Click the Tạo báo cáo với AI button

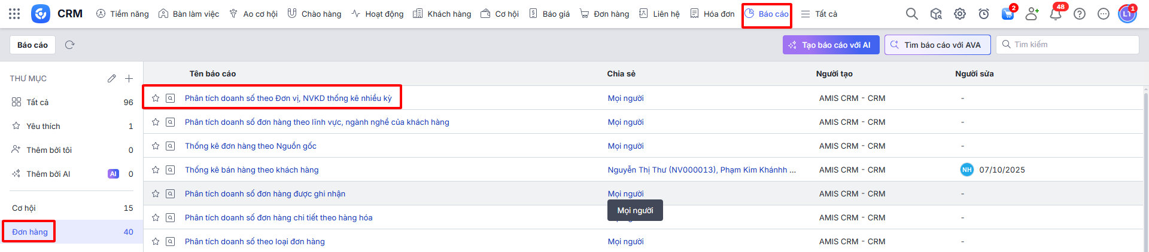831,45
